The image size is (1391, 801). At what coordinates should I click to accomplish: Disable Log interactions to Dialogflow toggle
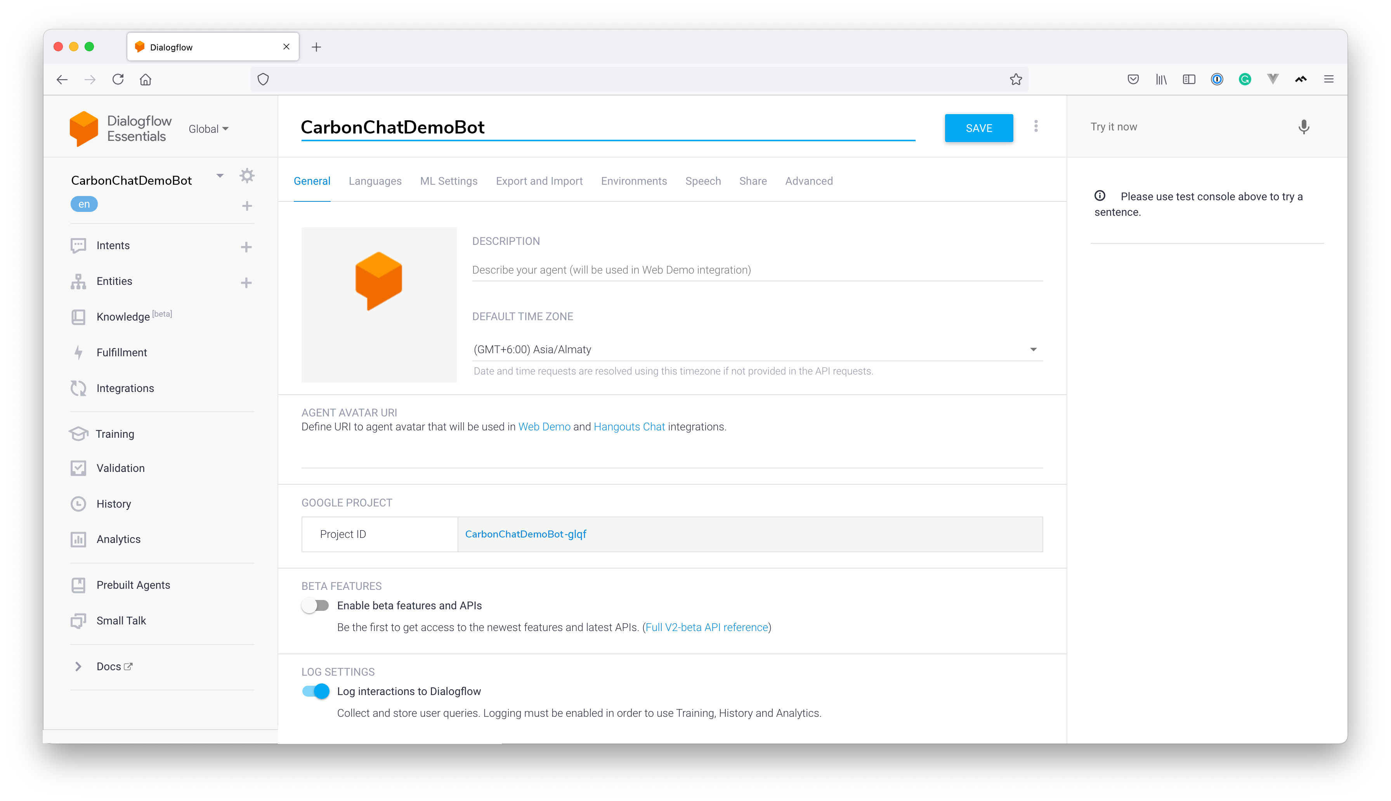coord(316,692)
